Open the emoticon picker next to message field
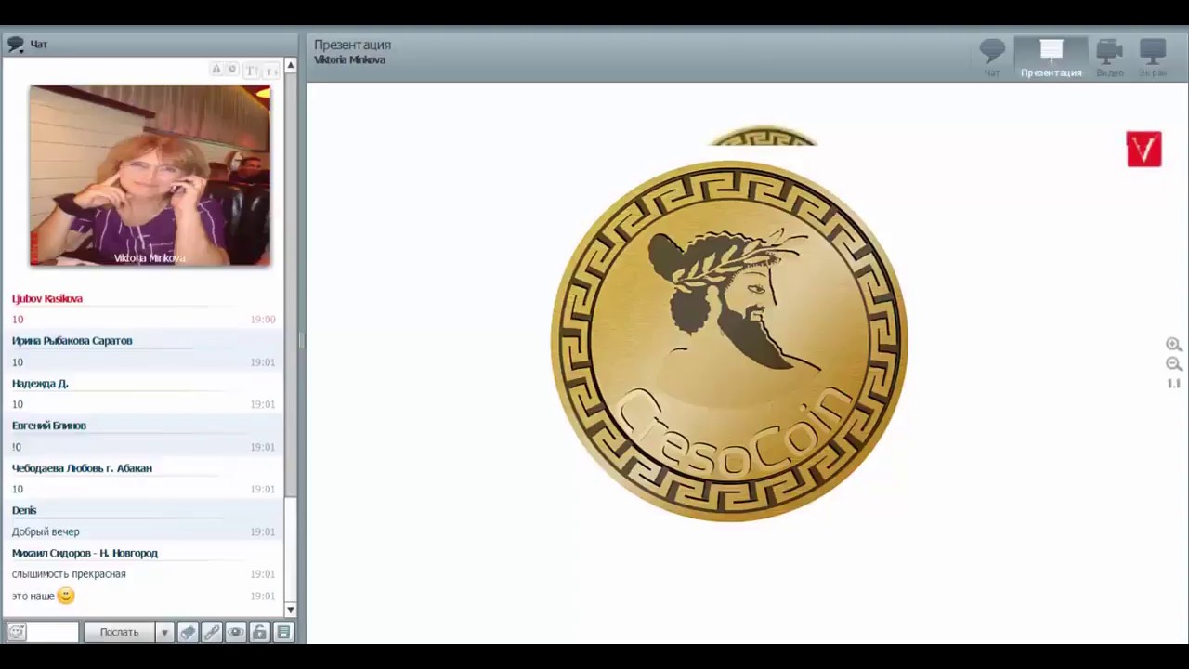The image size is (1189, 669). coord(16,633)
